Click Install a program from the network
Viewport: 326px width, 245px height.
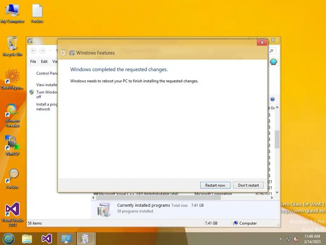pyautogui.click(x=47, y=107)
